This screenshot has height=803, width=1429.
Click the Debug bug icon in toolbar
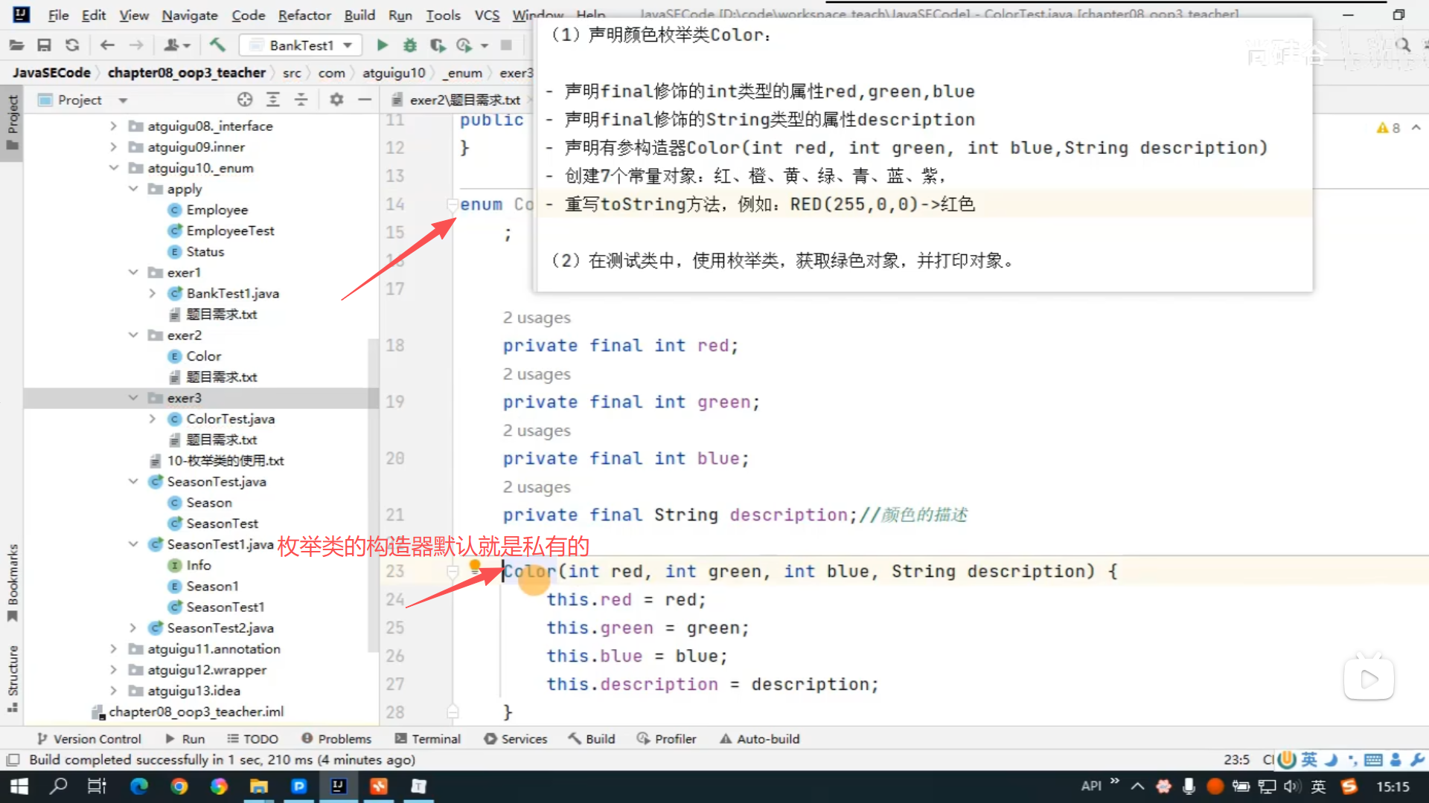coord(409,45)
